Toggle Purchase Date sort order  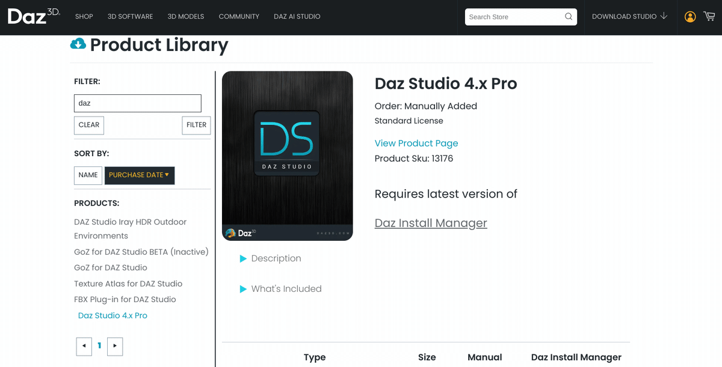(x=140, y=175)
